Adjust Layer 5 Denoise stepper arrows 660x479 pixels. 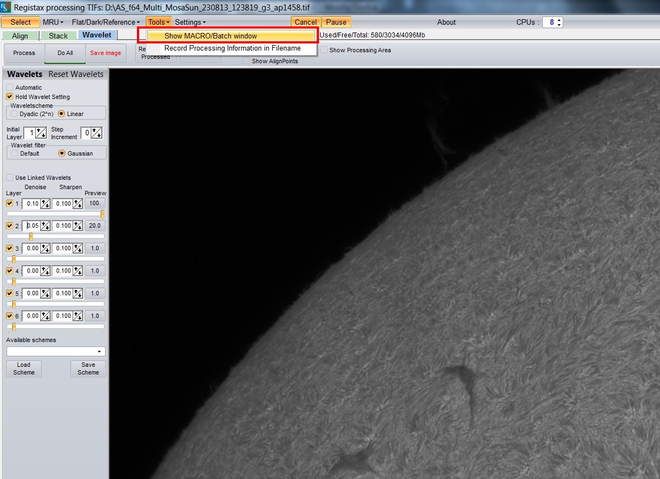46,293
